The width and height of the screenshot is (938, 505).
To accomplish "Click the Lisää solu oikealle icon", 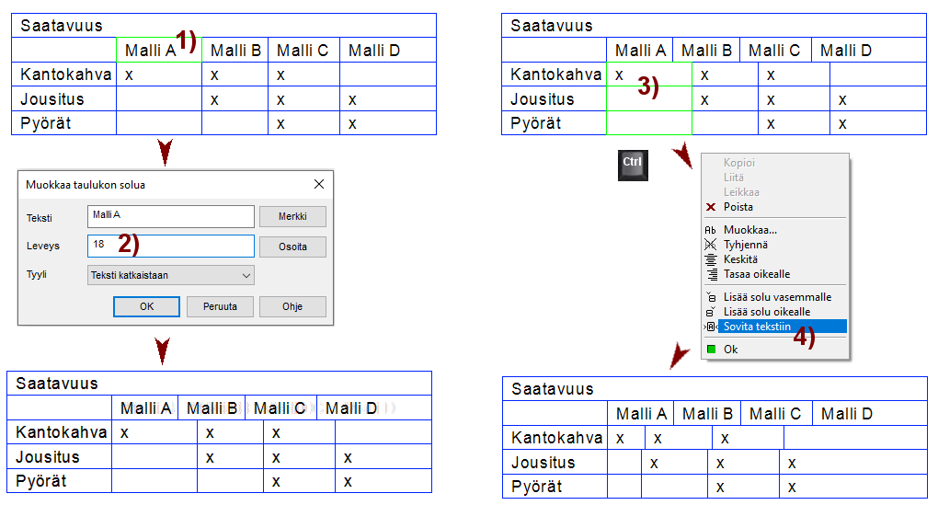I will pos(710,312).
